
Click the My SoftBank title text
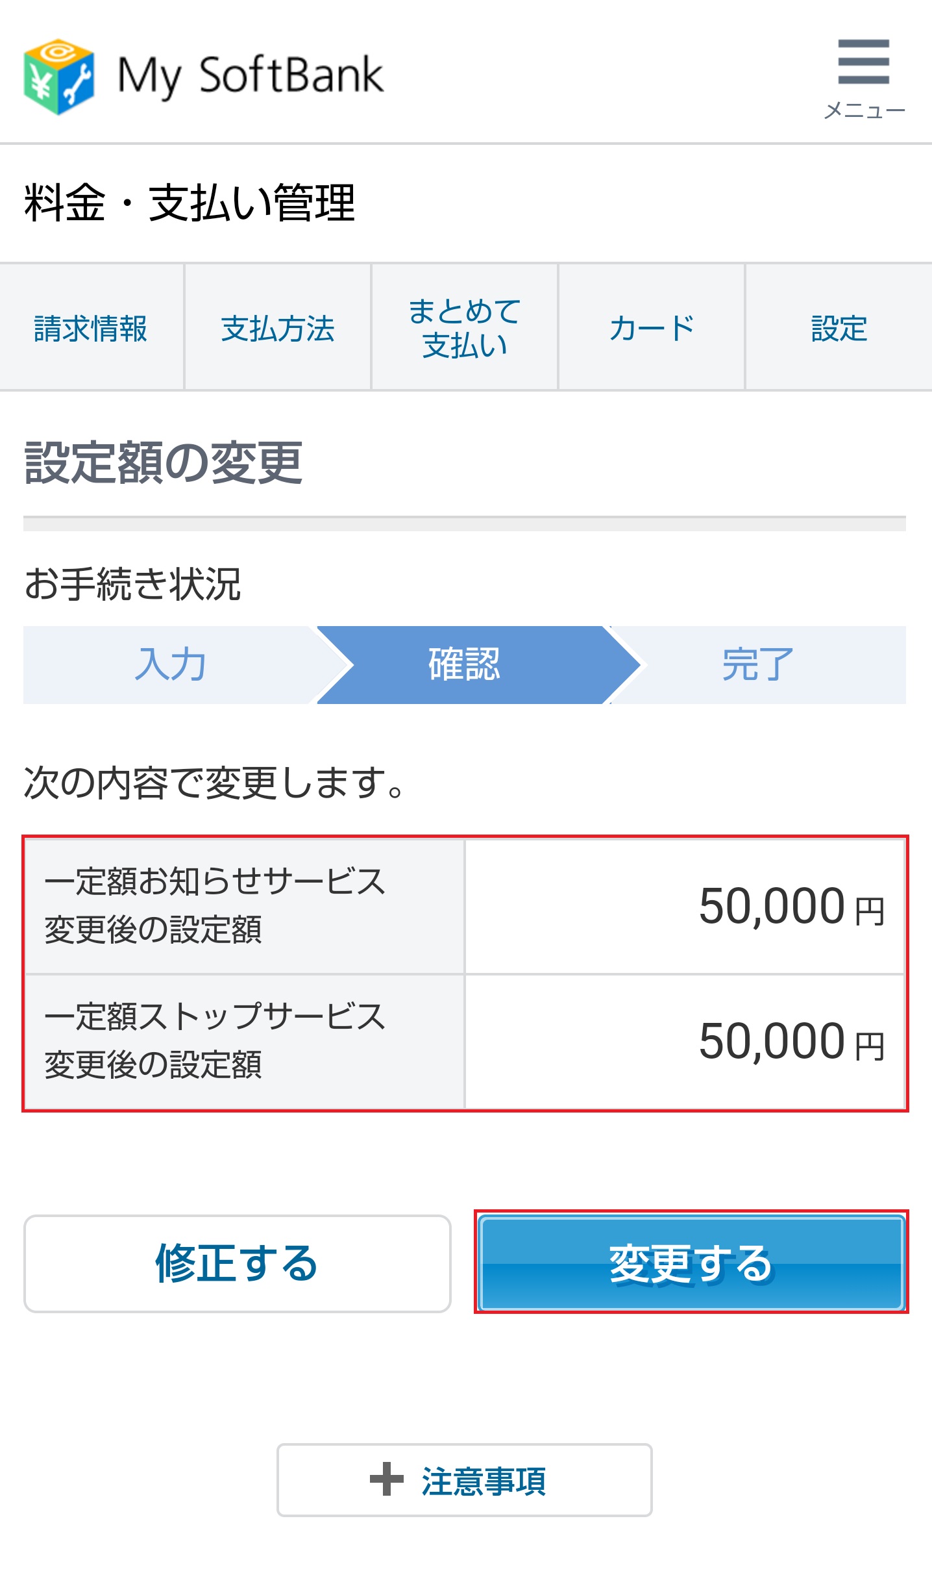pos(251,77)
